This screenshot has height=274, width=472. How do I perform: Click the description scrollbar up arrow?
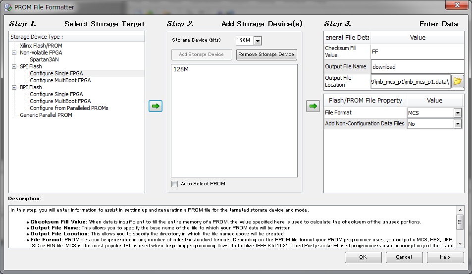tap(460, 210)
